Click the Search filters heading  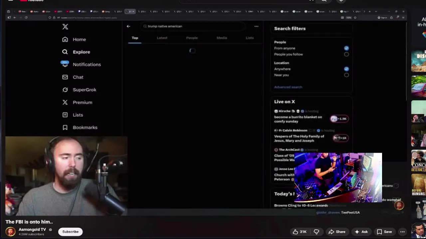290,29
